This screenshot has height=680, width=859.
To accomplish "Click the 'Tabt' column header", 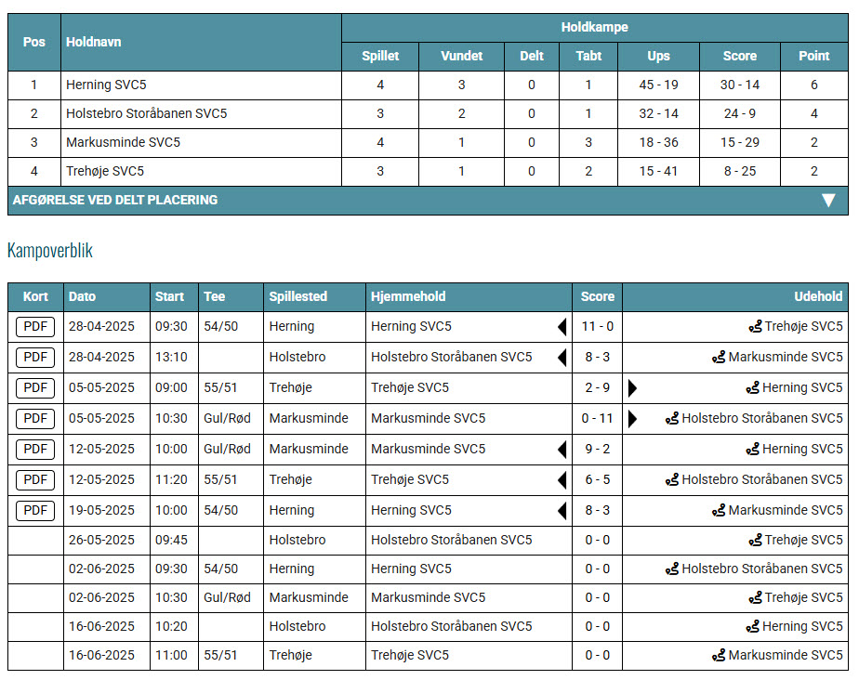I will pyautogui.click(x=588, y=57).
